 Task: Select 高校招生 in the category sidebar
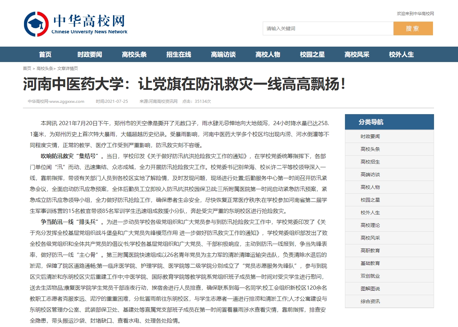[370, 162]
